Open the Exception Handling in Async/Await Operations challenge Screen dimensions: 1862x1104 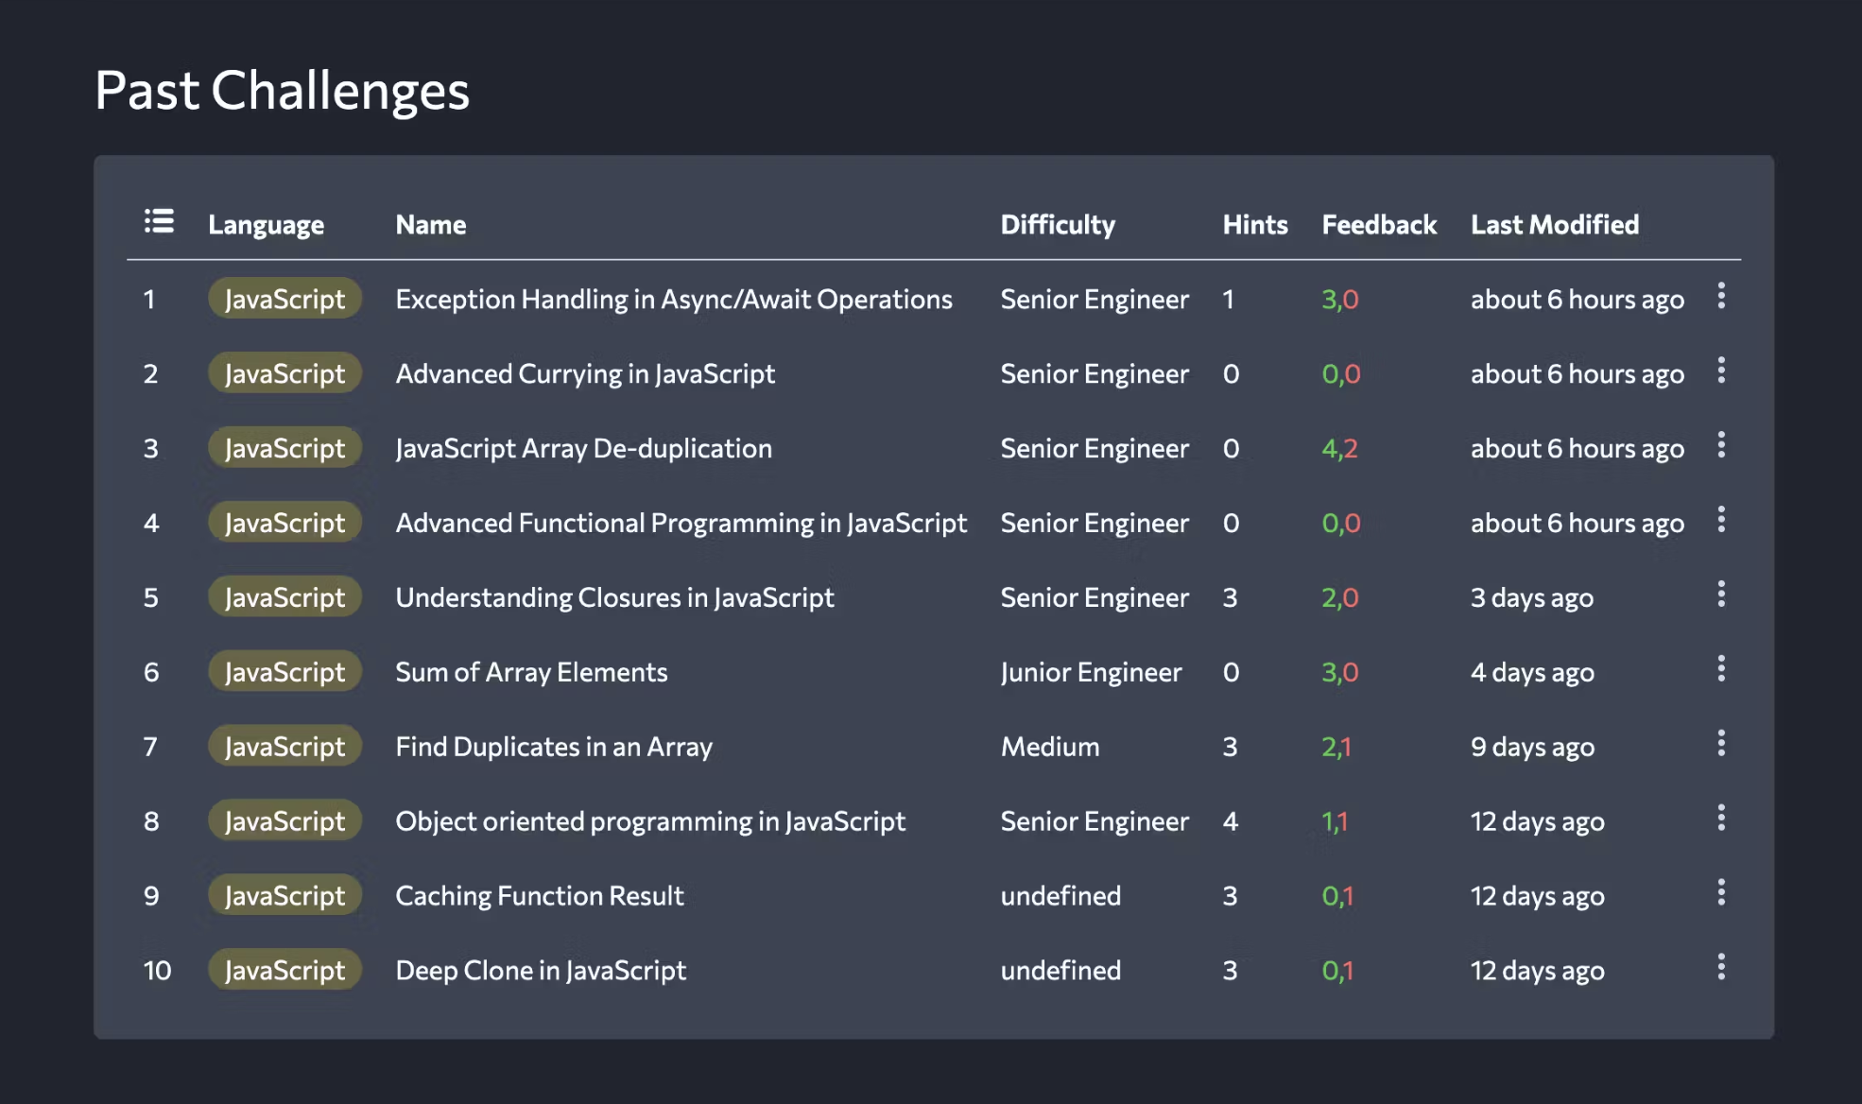(674, 300)
